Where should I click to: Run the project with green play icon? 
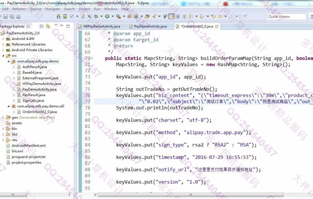click(x=107, y=17)
